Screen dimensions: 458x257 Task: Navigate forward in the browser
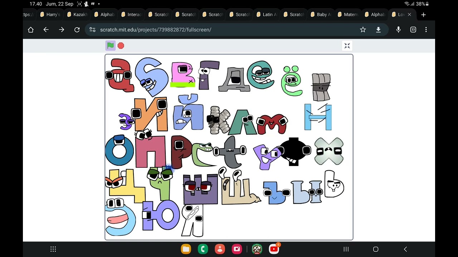[x=62, y=30]
